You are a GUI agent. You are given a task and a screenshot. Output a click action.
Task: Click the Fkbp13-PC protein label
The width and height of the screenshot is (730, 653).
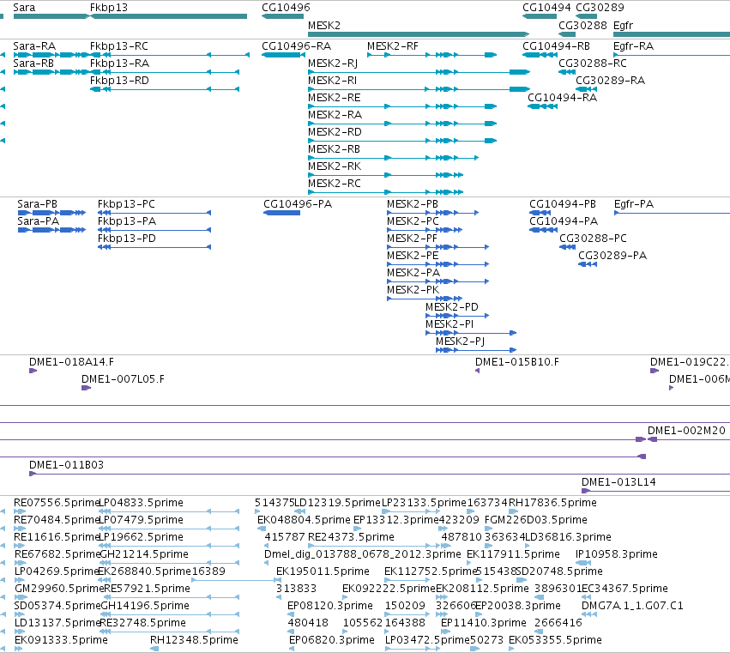126,204
